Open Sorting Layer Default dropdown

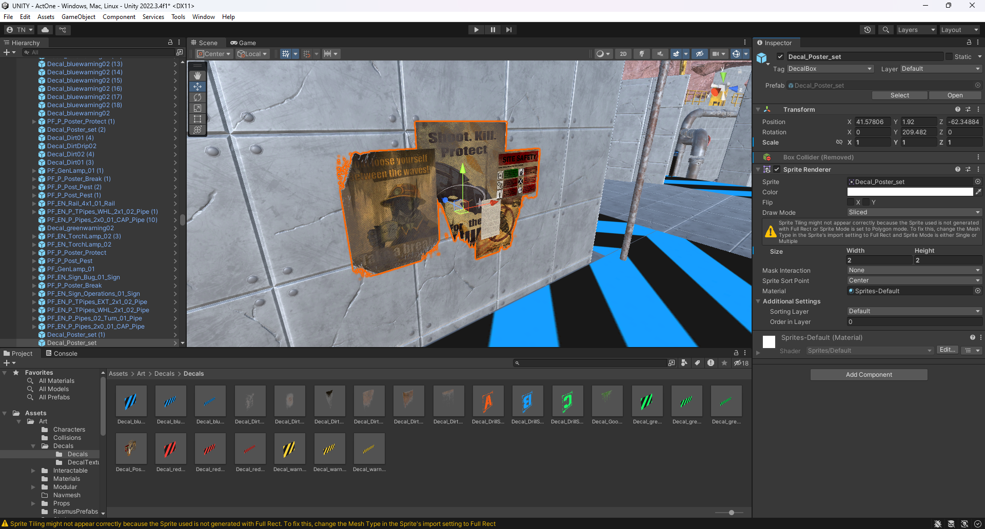tap(914, 311)
